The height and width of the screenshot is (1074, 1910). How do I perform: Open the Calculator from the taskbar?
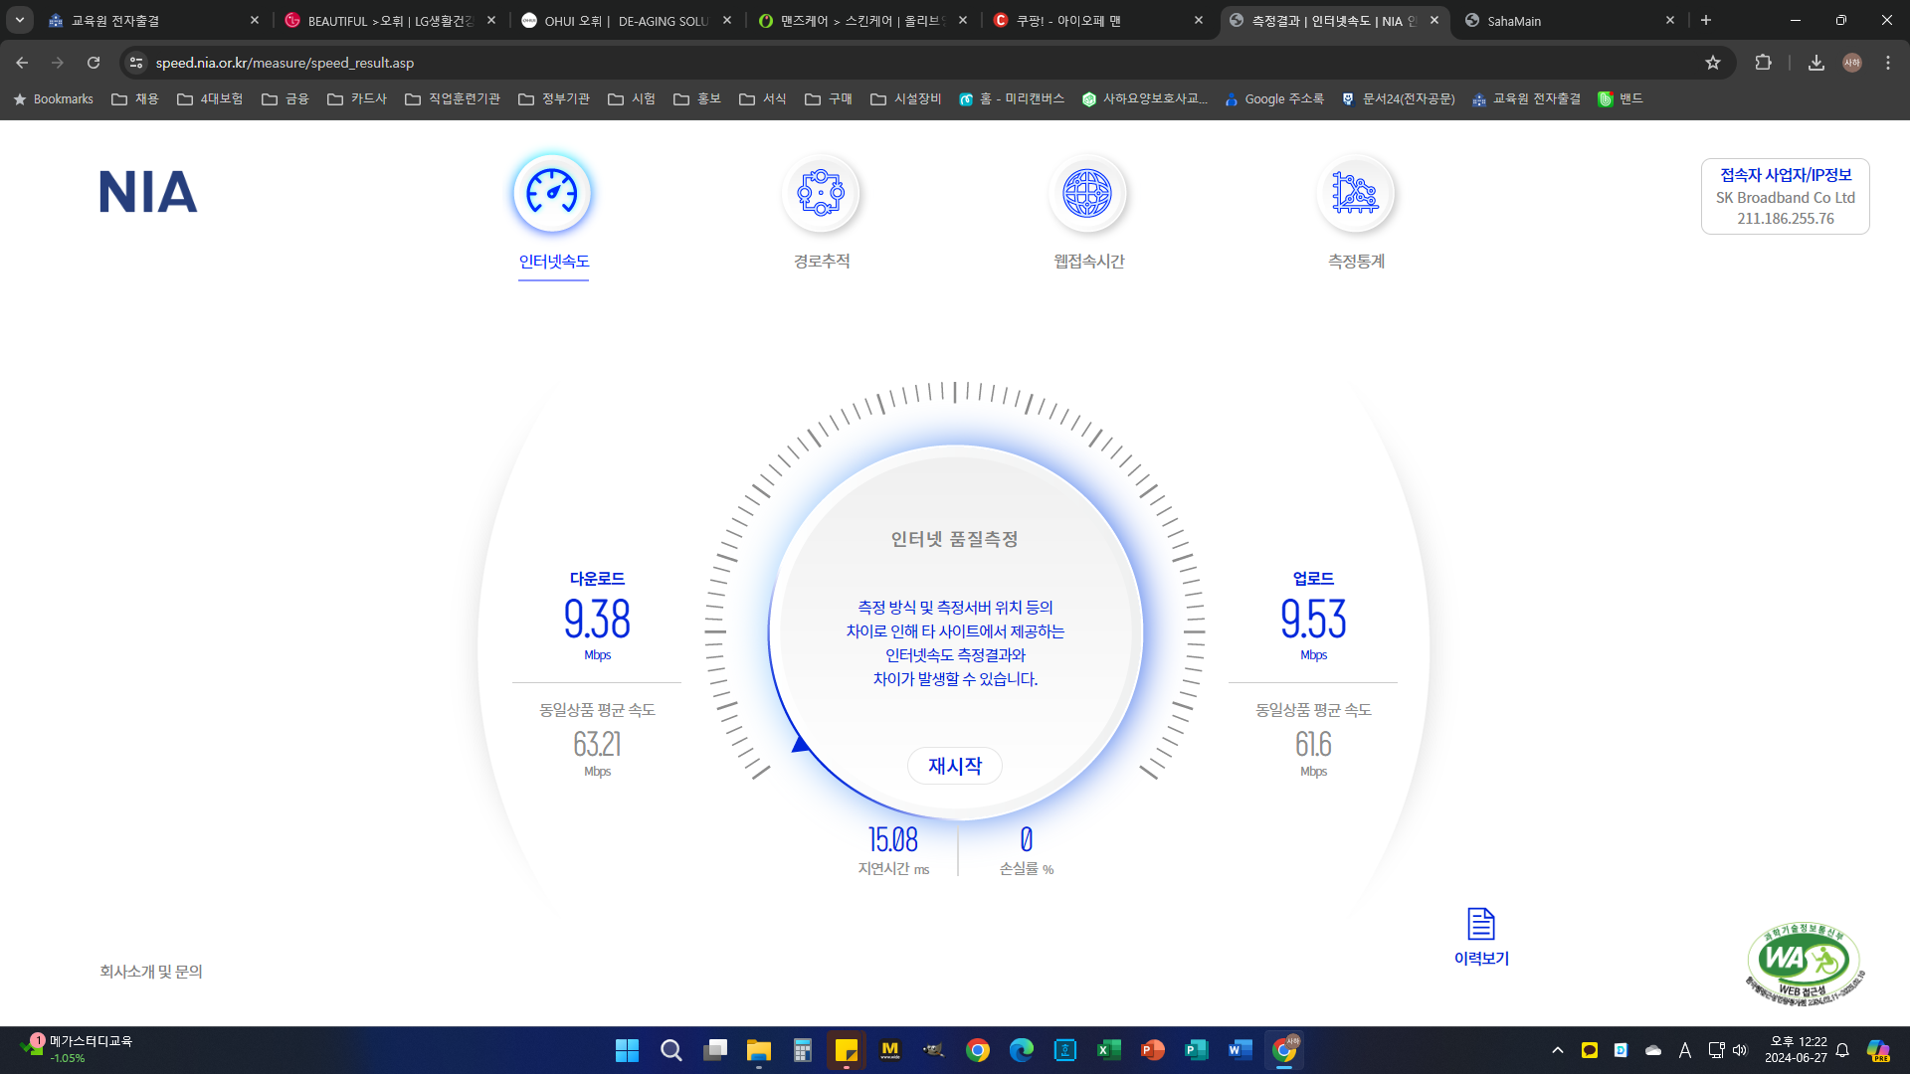pyautogui.click(x=803, y=1050)
